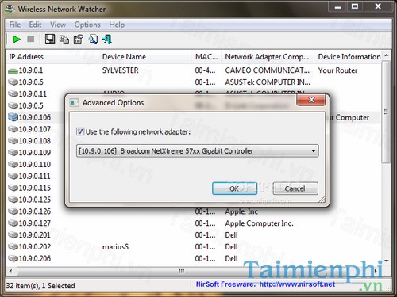Uncheck Use the following network adapter
The height and width of the screenshot is (297, 397).
point(80,131)
